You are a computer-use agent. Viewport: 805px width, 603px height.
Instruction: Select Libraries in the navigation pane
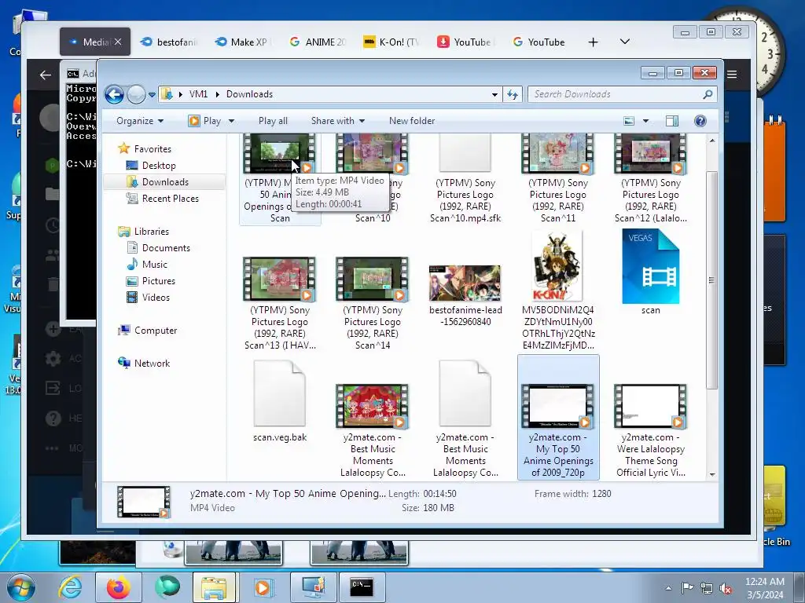click(152, 232)
